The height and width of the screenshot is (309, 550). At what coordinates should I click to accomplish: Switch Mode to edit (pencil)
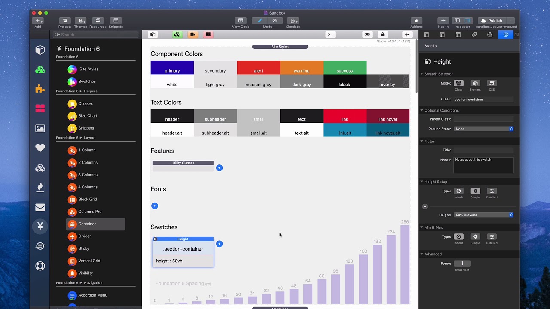(260, 21)
